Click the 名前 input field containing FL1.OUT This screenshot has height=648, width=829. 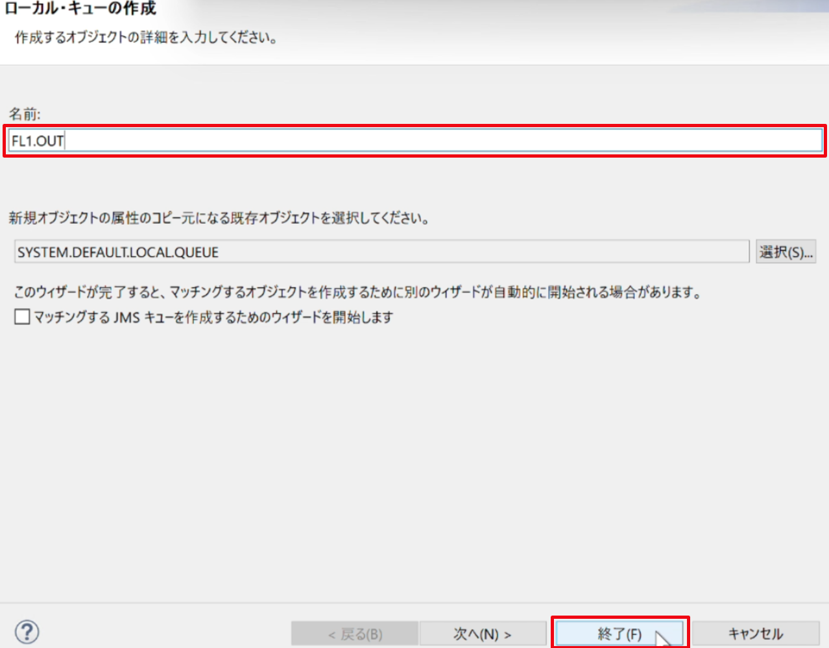[x=416, y=141]
